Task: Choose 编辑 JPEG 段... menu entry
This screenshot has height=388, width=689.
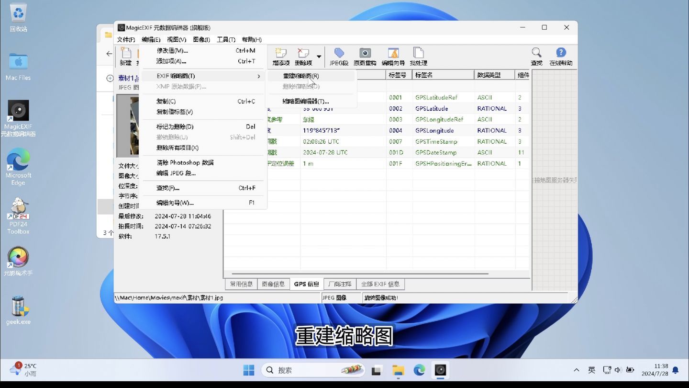Action: [x=203, y=173]
